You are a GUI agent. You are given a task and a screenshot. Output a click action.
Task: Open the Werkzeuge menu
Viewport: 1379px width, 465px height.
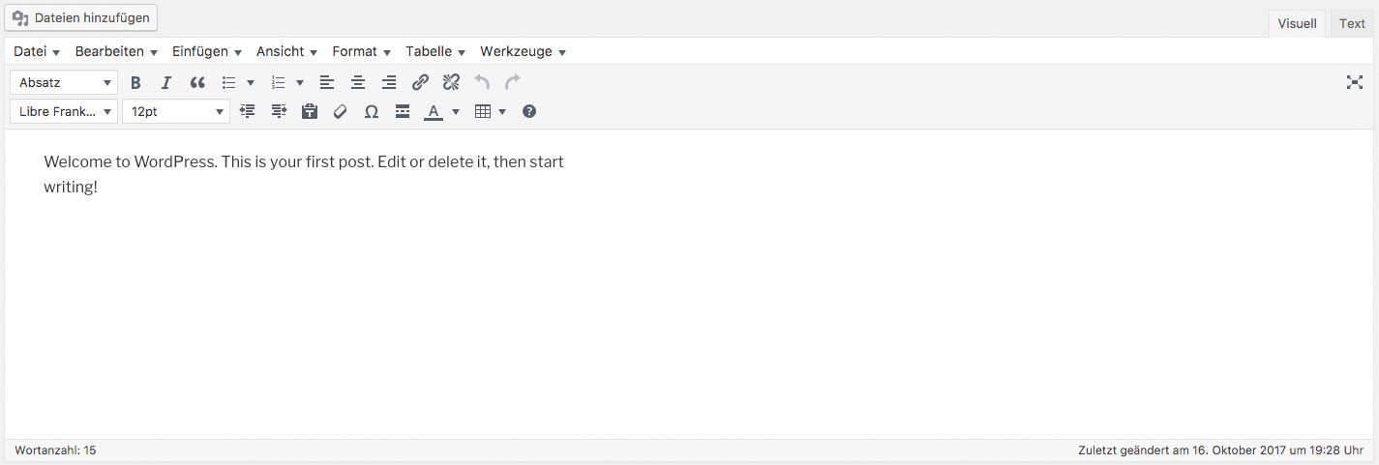524,51
